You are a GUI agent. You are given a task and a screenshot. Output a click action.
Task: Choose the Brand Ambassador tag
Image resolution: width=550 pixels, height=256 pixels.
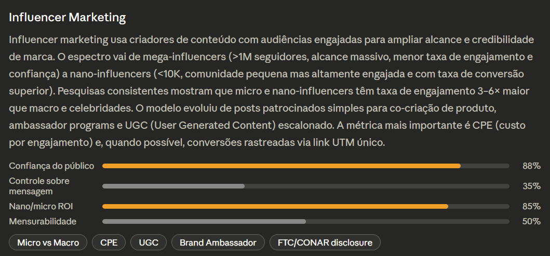tap(218, 242)
